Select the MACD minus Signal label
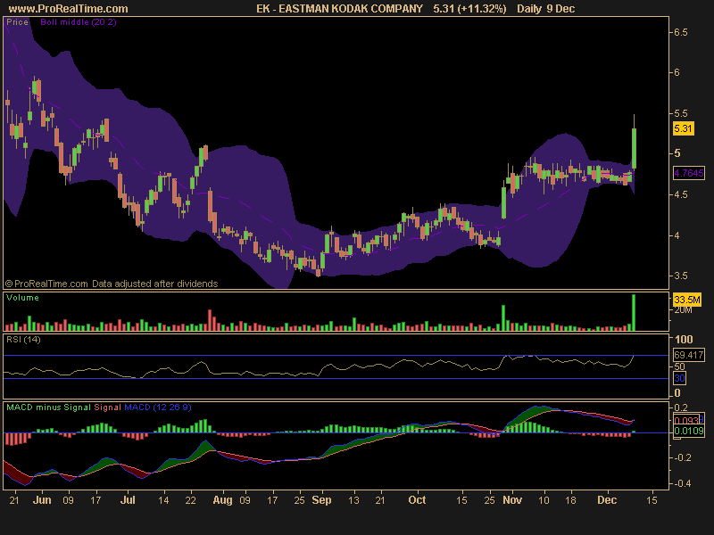The width and height of the screenshot is (714, 535). click(x=49, y=407)
